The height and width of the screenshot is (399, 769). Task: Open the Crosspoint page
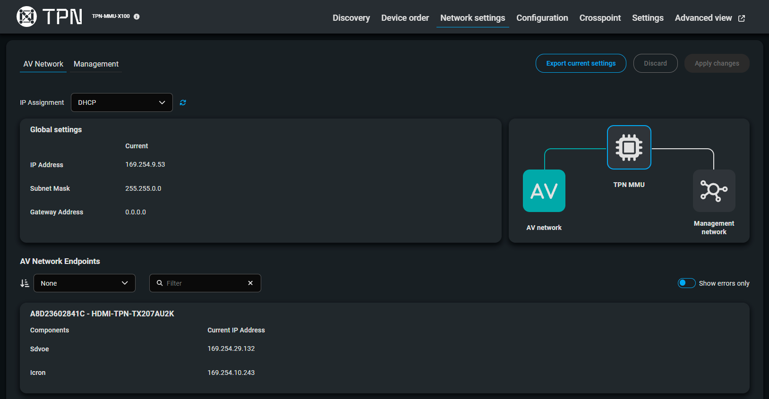click(x=600, y=18)
